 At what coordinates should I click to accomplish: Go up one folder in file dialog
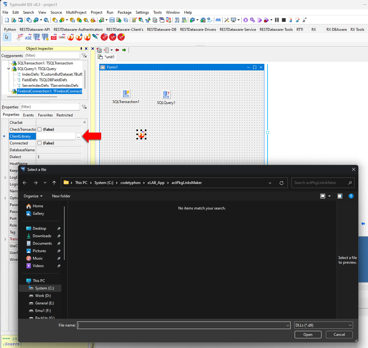tap(54, 183)
